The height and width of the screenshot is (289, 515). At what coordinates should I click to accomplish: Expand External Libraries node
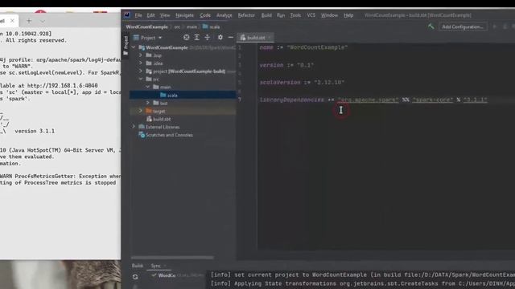click(134, 127)
